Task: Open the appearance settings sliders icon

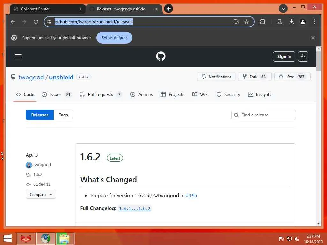Action: tap(303, 56)
